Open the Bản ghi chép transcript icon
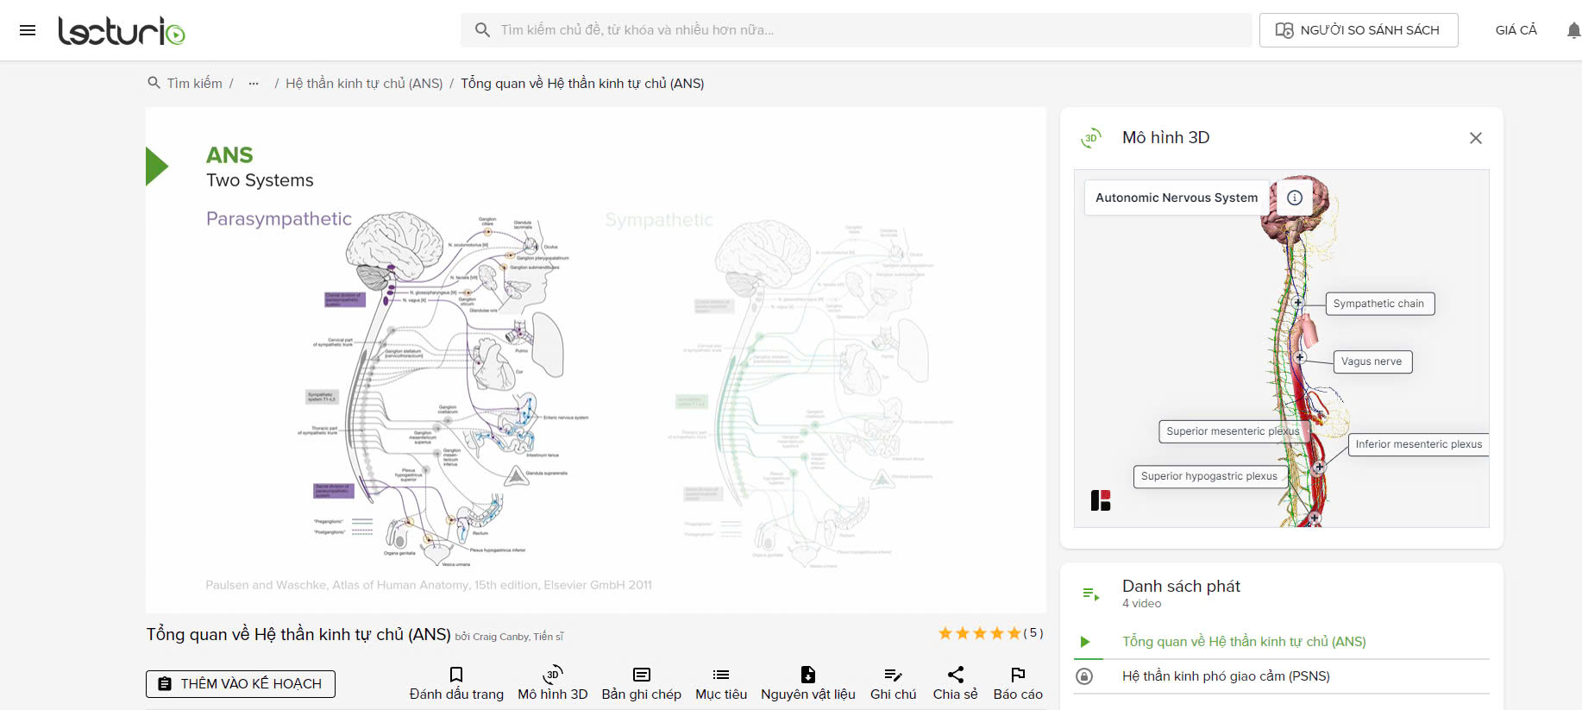1582x710 pixels. point(642,675)
